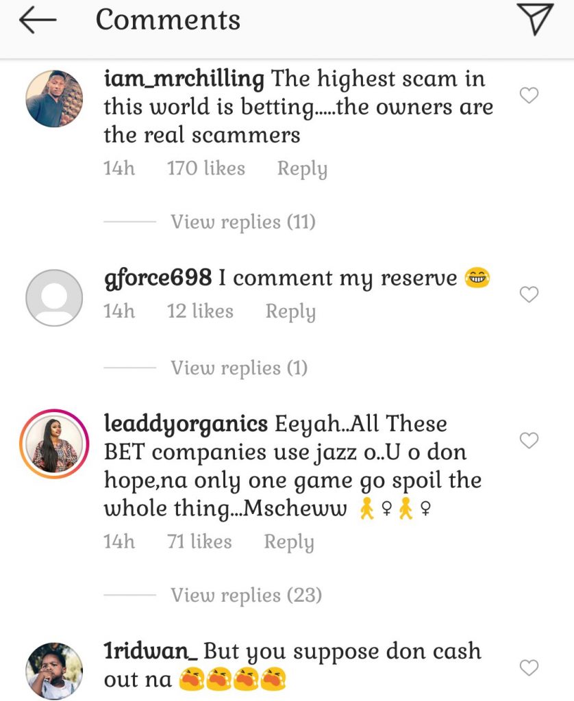Like iam_mrchilling's comment with heart
The height and width of the screenshot is (701, 574).
pos(529,96)
